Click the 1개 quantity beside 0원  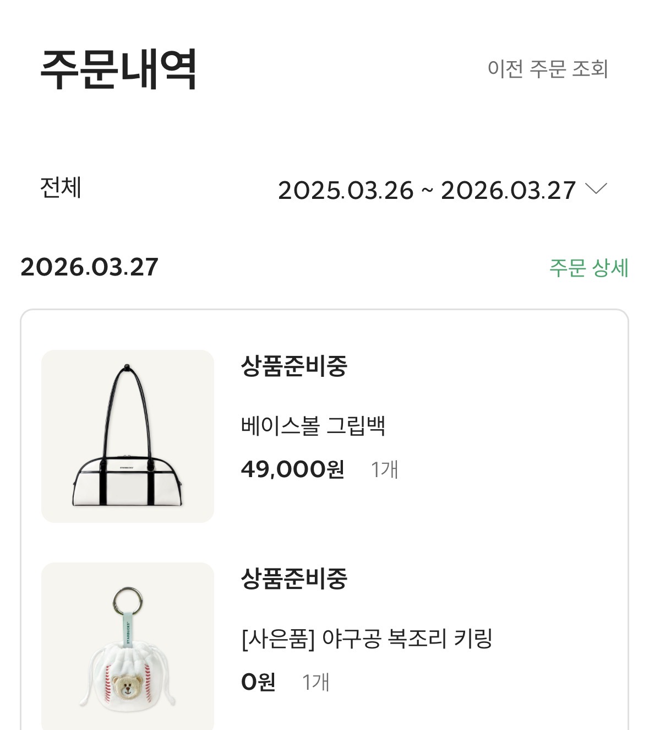coord(315,683)
